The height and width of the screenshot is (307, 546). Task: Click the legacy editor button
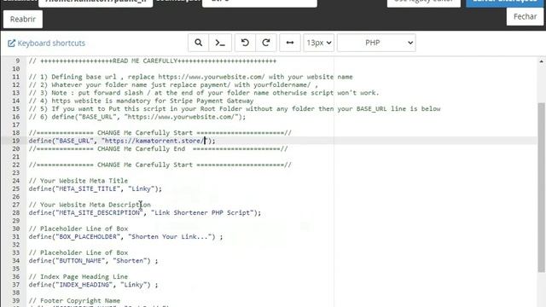point(424,3)
